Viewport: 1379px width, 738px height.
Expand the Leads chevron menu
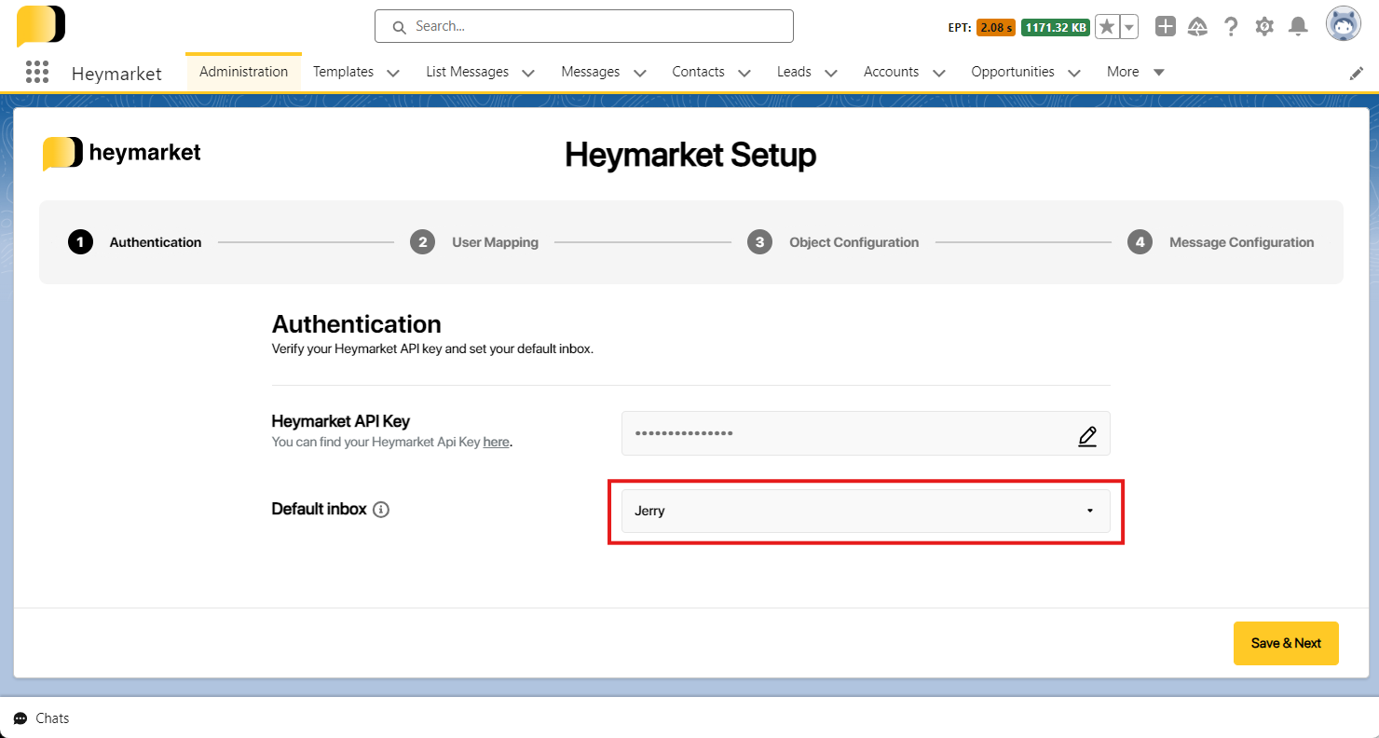[831, 73]
